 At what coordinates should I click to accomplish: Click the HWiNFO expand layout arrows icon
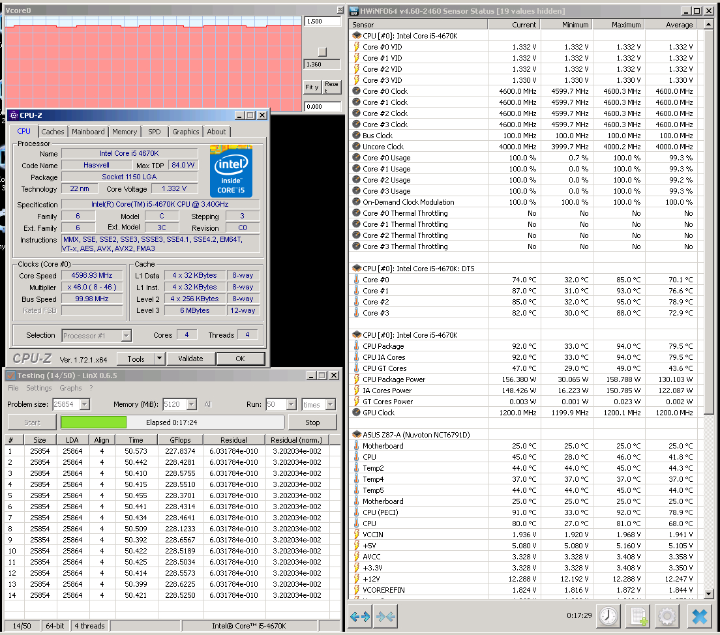point(360,616)
